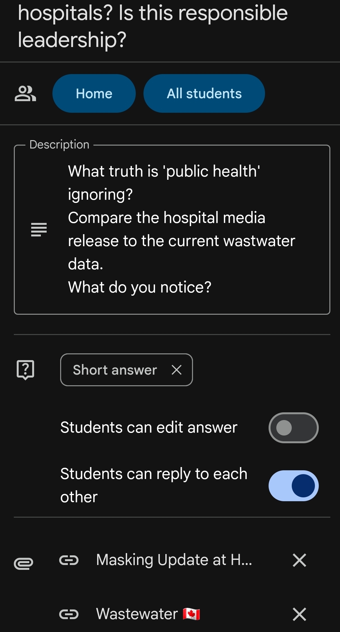Clear Short answer chip with X

tap(177, 370)
